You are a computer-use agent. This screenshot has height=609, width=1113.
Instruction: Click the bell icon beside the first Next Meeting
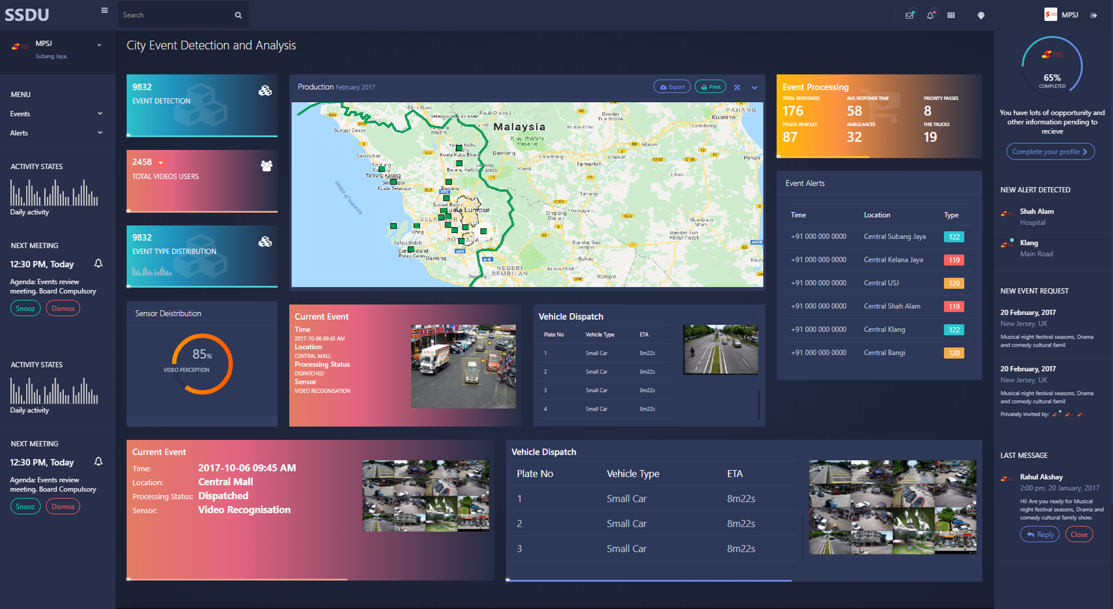(99, 264)
